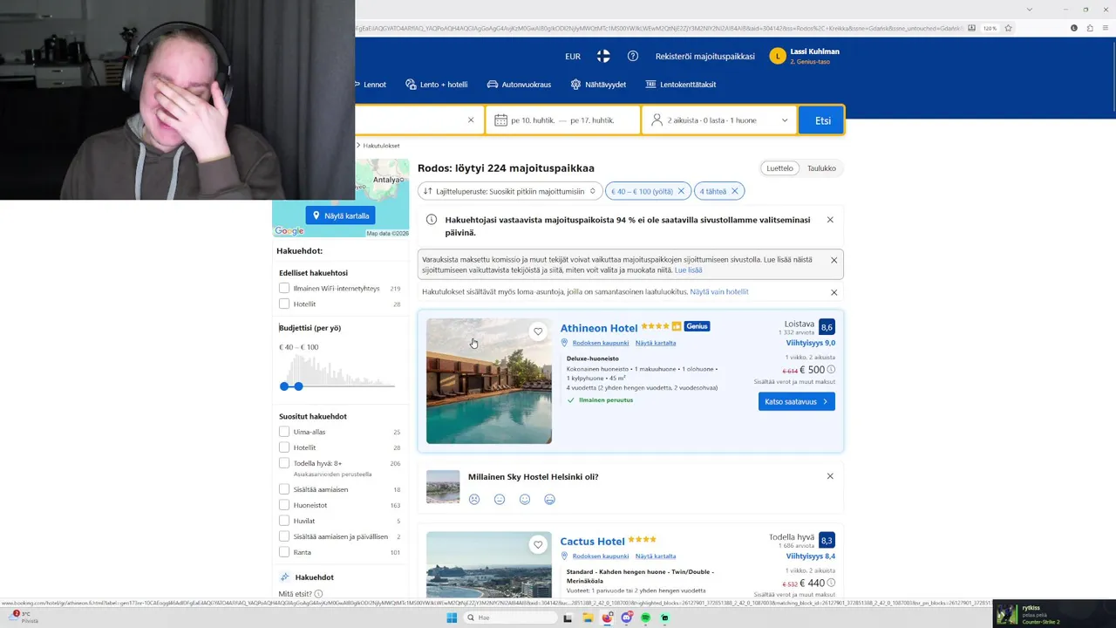Adjust the budget slider lower handle
The height and width of the screenshot is (628, 1116).
pos(284,386)
